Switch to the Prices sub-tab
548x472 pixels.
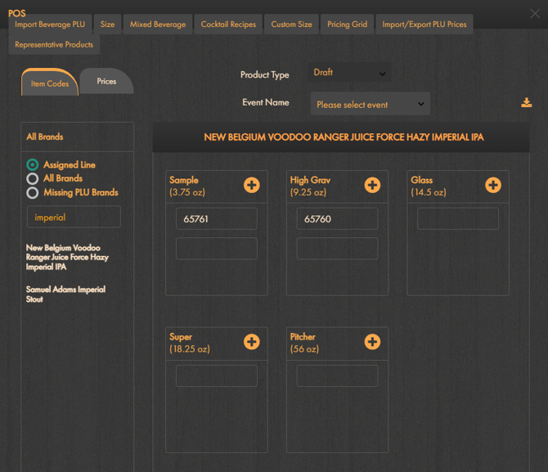(106, 82)
